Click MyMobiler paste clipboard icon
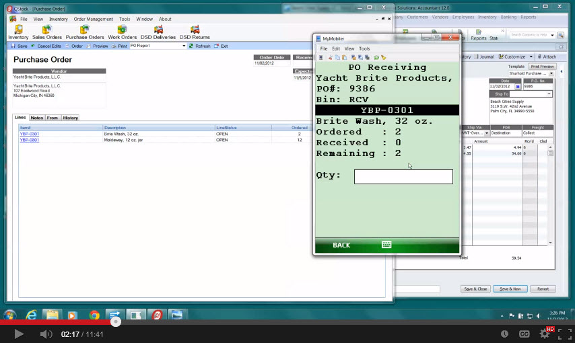The height and width of the screenshot is (343, 575). 344,58
